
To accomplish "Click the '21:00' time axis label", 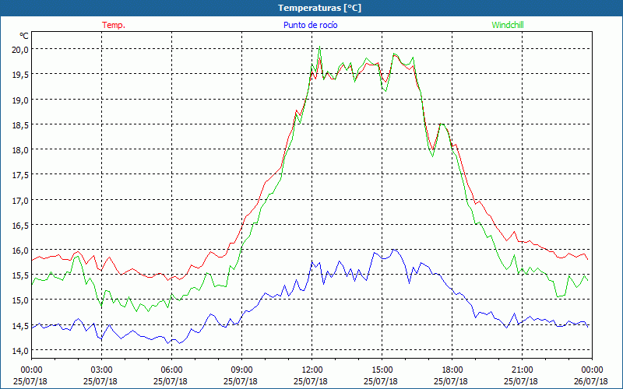I will pyautogui.click(x=522, y=370).
